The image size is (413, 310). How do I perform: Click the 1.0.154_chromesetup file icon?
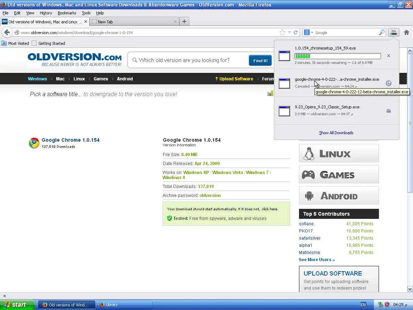click(x=284, y=56)
